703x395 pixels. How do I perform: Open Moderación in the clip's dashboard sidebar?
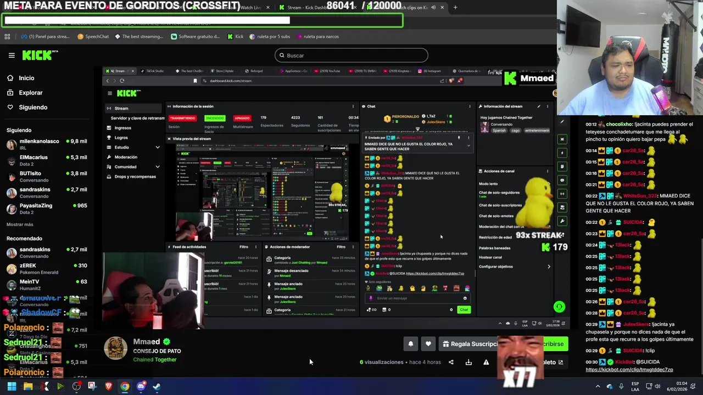(126, 157)
